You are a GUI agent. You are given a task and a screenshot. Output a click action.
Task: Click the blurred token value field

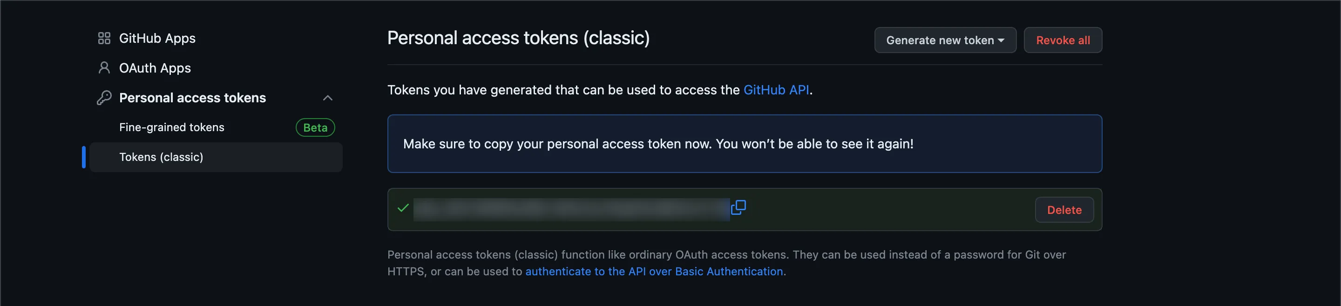click(571, 209)
